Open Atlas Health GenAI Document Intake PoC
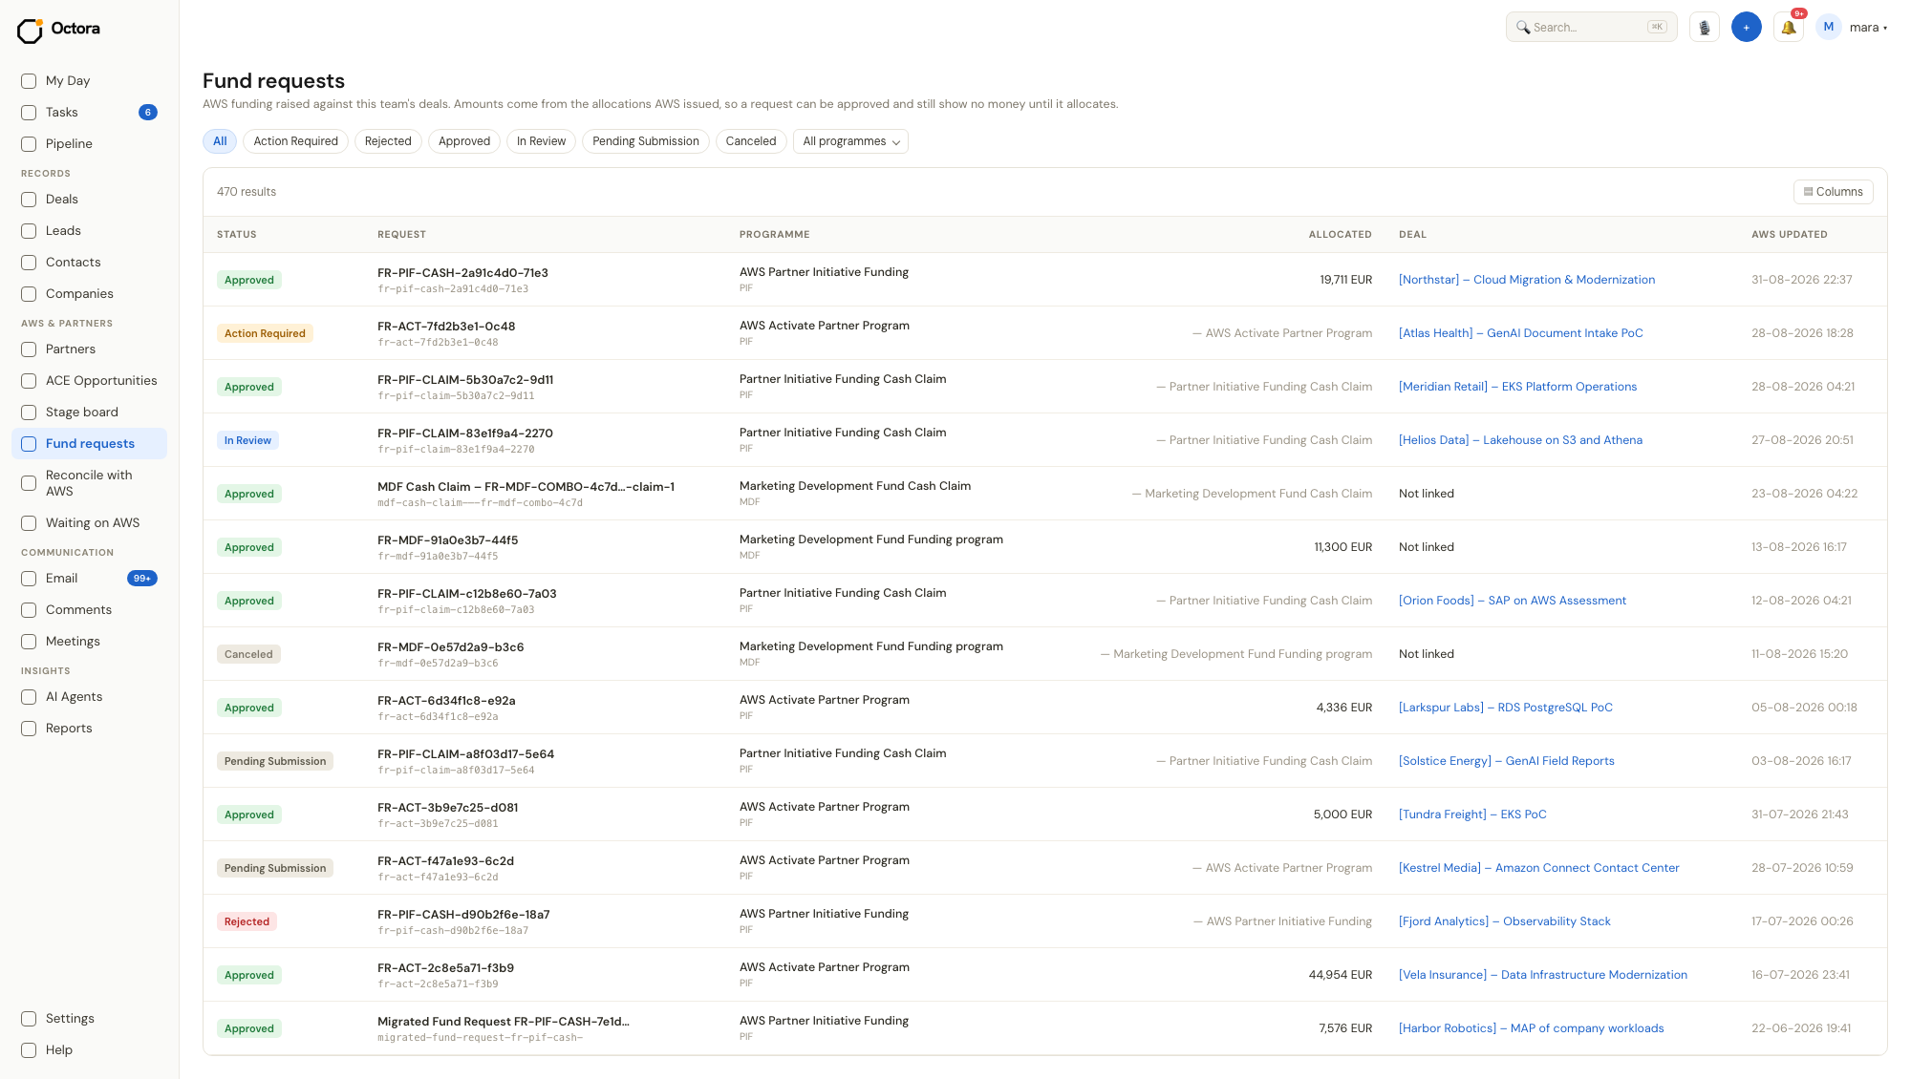The width and height of the screenshot is (1911, 1079). 1521,333
